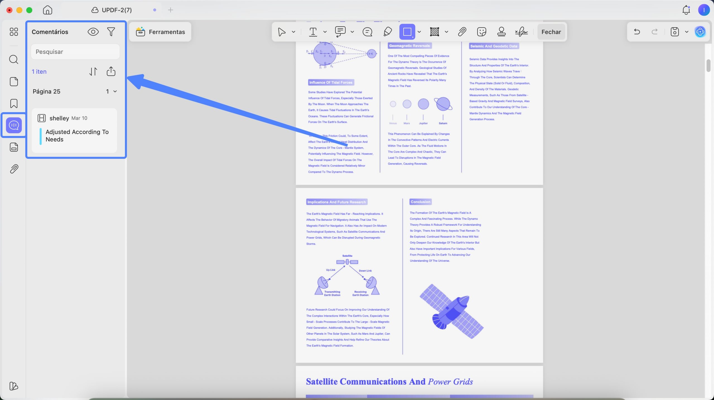Focus the Pesquisar search field
Image resolution: width=714 pixels, height=400 pixels.
click(x=75, y=52)
